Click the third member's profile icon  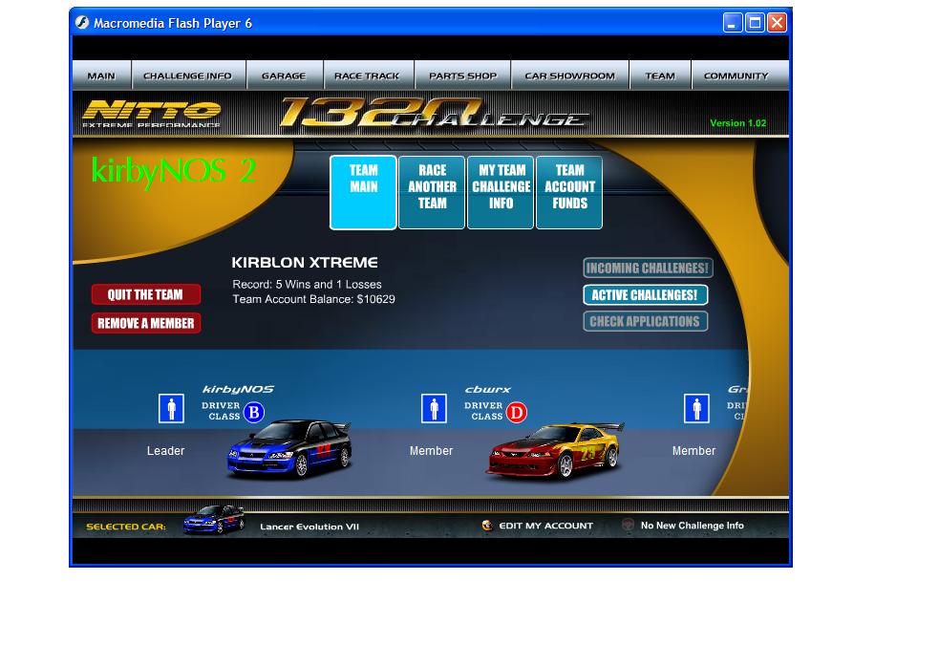[x=696, y=409]
